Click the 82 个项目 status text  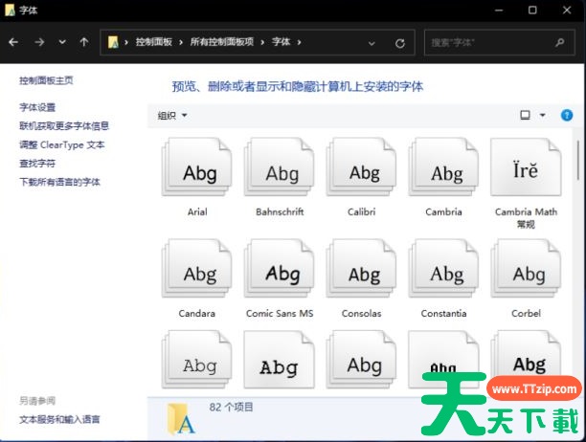tap(231, 407)
